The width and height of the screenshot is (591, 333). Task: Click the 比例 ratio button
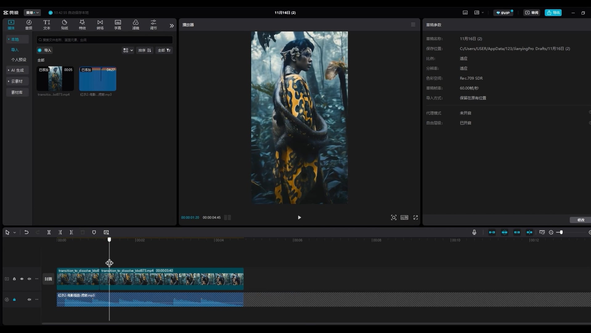(x=404, y=217)
